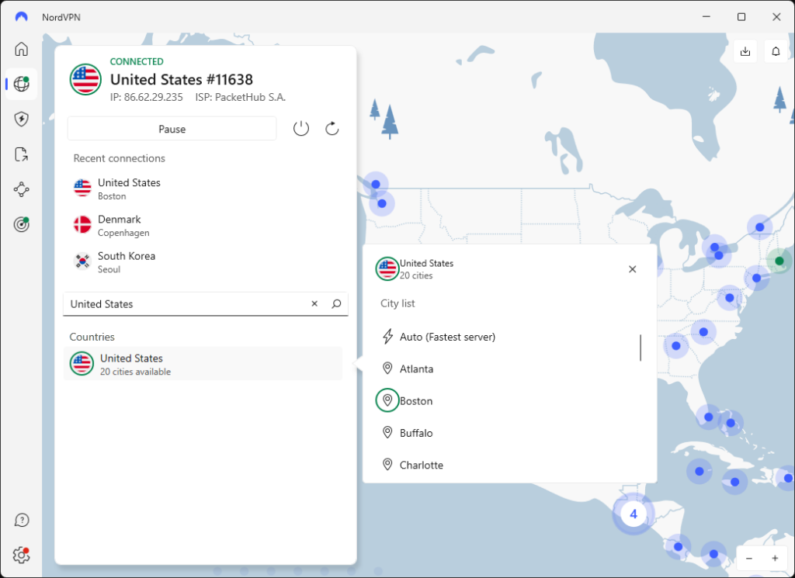Viewport: 795px width, 578px height.
Task: Click the download icon above the map
Action: point(745,51)
